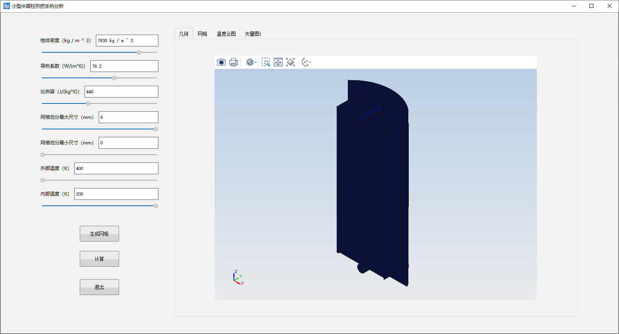Click the 比热容 (J/(kg*K)) label
Image resolution: width=619 pixels, height=334 pixels.
click(x=60, y=92)
